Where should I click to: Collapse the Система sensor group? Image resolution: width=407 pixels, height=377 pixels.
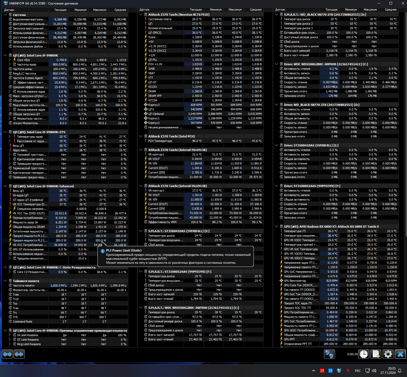coord(5,15)
